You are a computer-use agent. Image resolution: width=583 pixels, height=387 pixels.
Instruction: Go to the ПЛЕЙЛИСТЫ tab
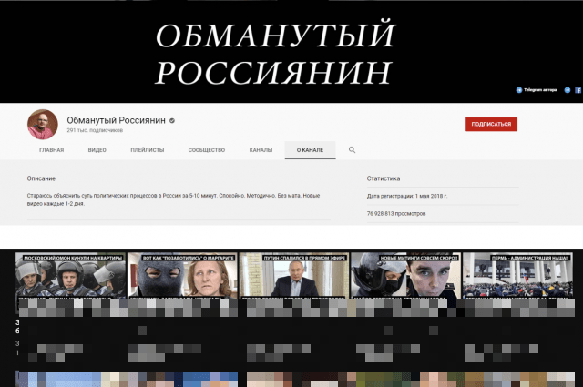pos(147,149)
